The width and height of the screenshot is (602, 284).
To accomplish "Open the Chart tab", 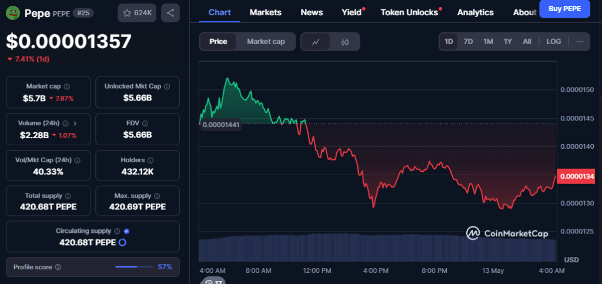I will (x=220, y=12).
